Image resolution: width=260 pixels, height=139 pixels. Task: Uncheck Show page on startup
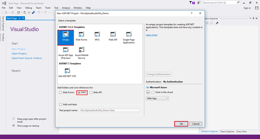[x=13, y=126]
